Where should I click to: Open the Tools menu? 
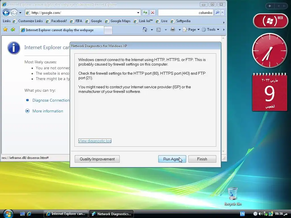pos(211,30)
